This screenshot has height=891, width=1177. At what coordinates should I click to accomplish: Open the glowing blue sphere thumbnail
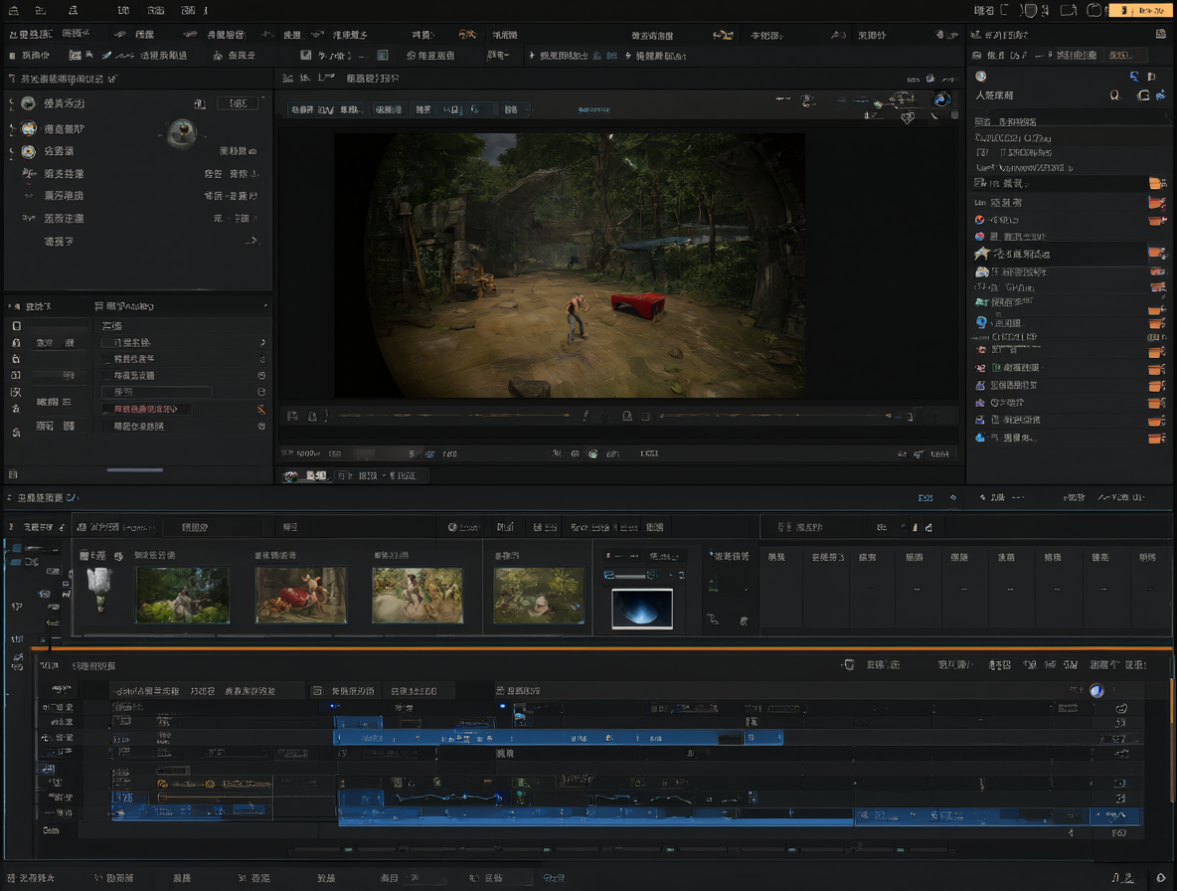[642, 608]
